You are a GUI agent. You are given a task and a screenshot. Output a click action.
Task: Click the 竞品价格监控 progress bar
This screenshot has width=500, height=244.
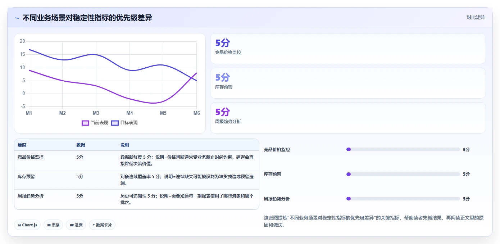(x=403, y=149)
